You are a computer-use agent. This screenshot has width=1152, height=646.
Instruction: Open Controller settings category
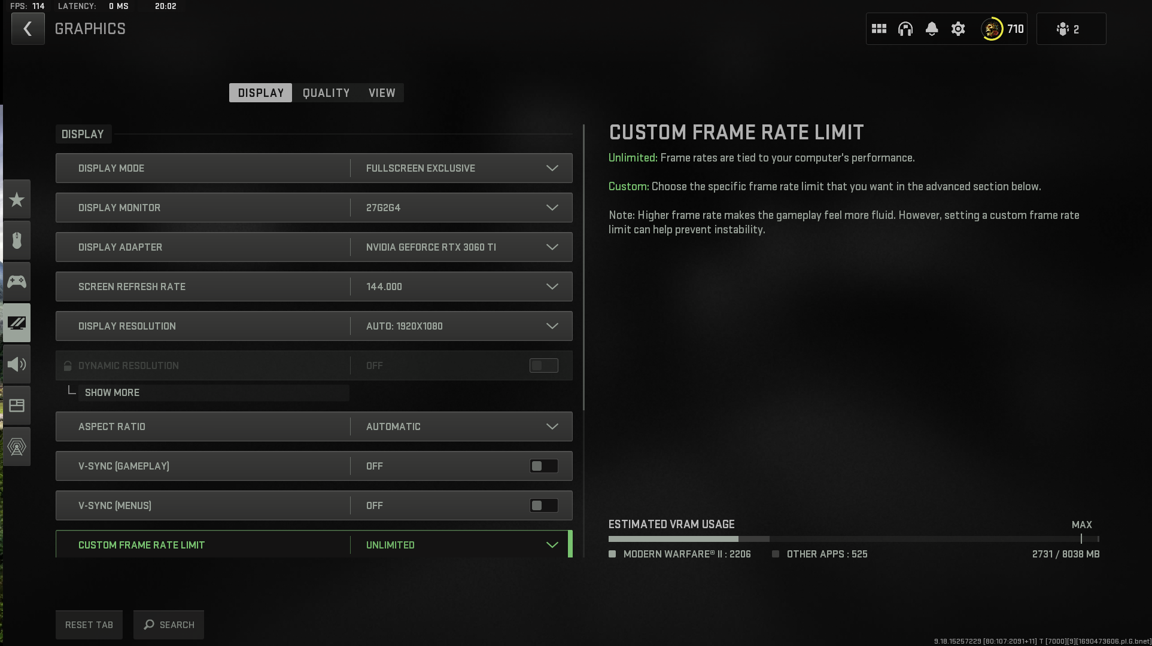point(17,281)
